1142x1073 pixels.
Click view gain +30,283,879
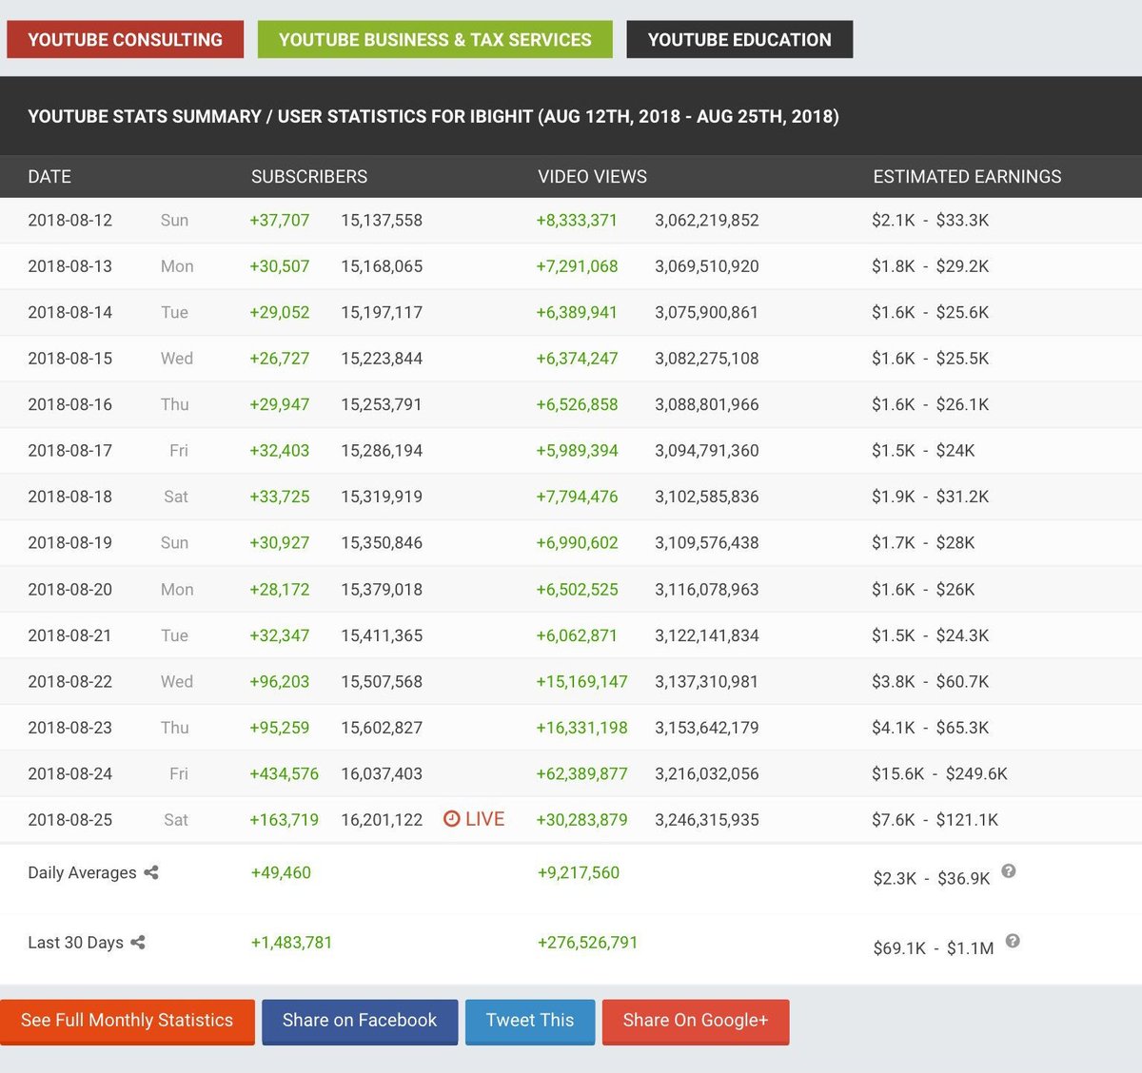[581, 820]
